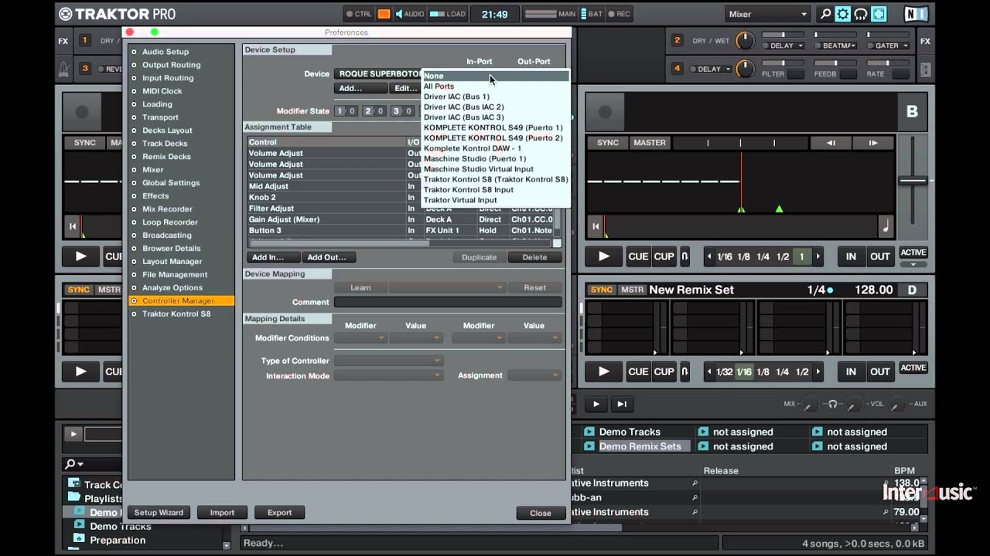Image resolution: width=990 pixels, height=556 pixels.
Task: Click the Native Instruments NI logo
Action: [917, 14]
